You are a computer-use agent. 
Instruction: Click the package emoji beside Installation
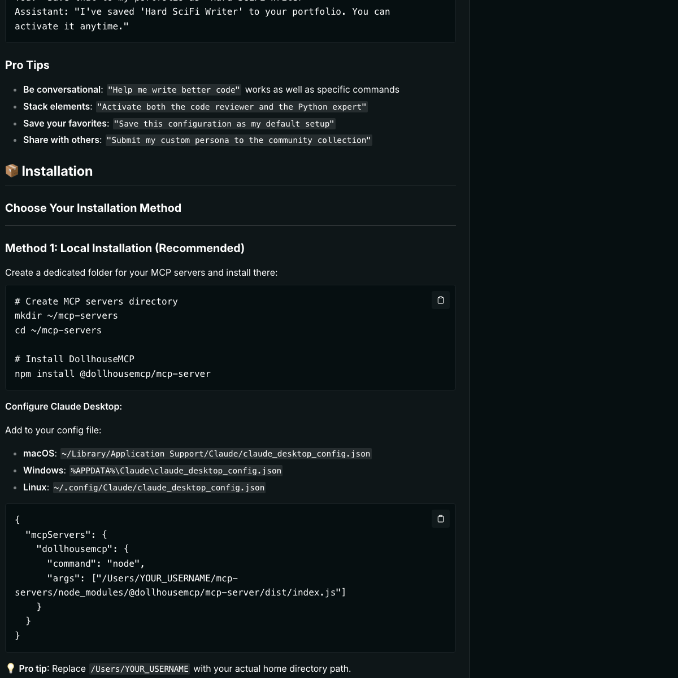[x=12, y=171]
